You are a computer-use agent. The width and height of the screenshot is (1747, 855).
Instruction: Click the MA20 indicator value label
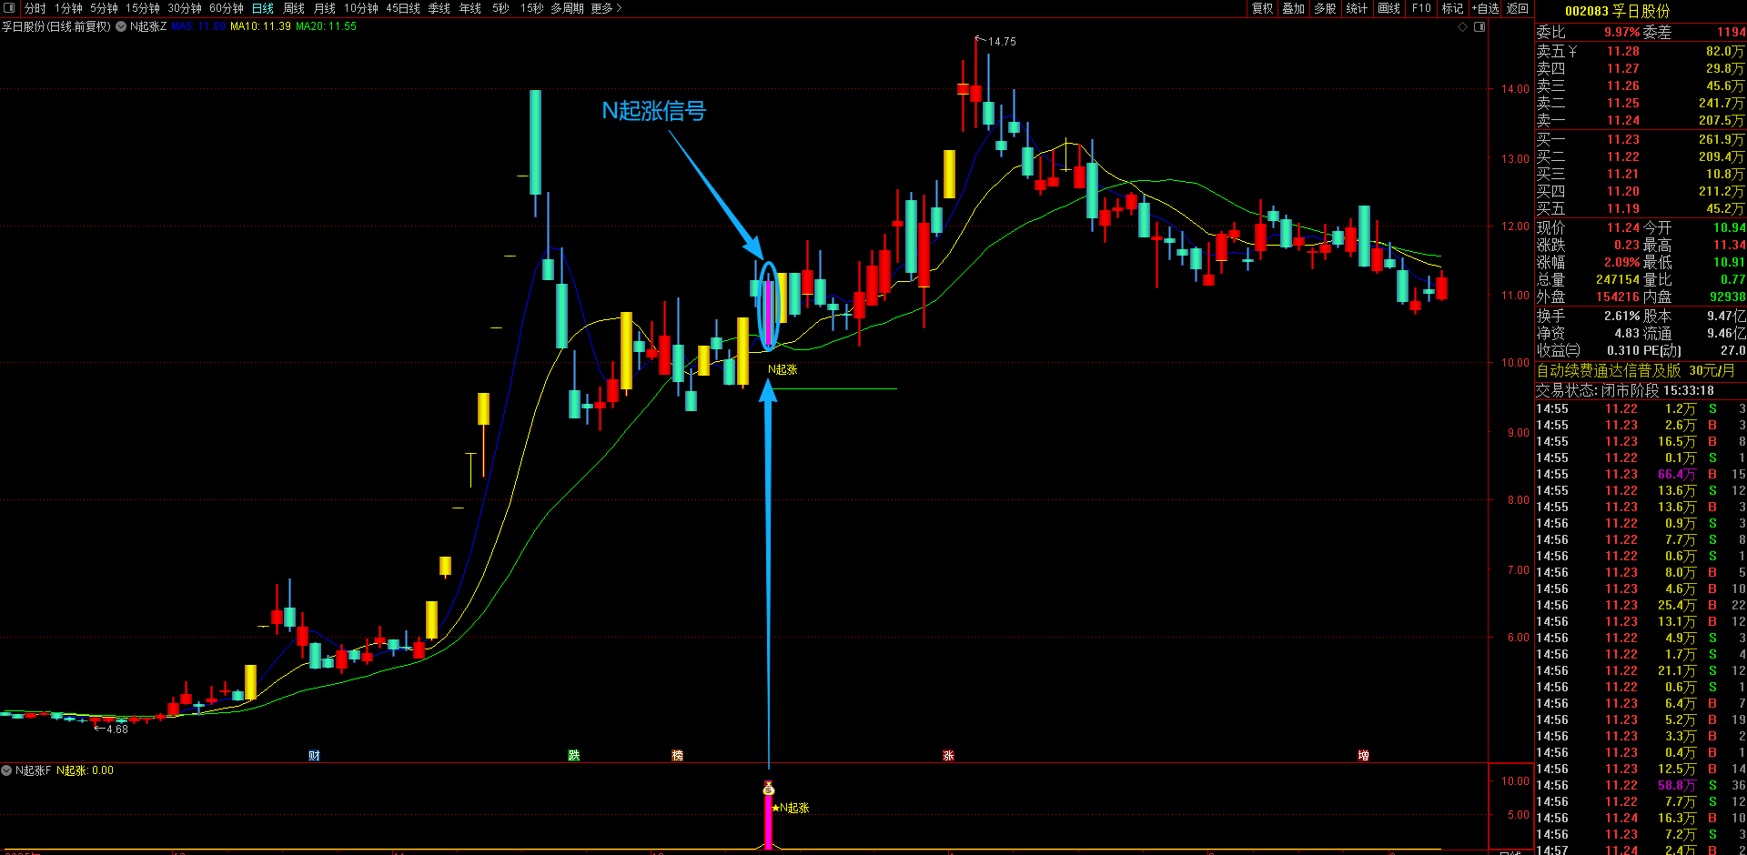click(326, 26)
